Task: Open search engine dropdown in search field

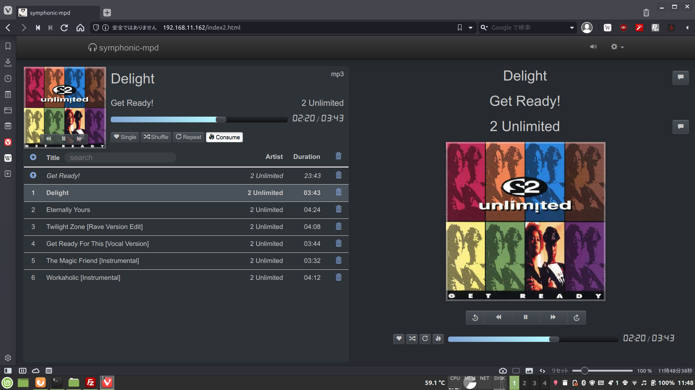Action: pos(484,27)
